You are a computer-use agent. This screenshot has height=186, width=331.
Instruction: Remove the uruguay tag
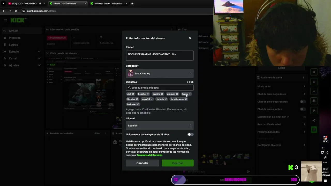[x=177, y=94]
